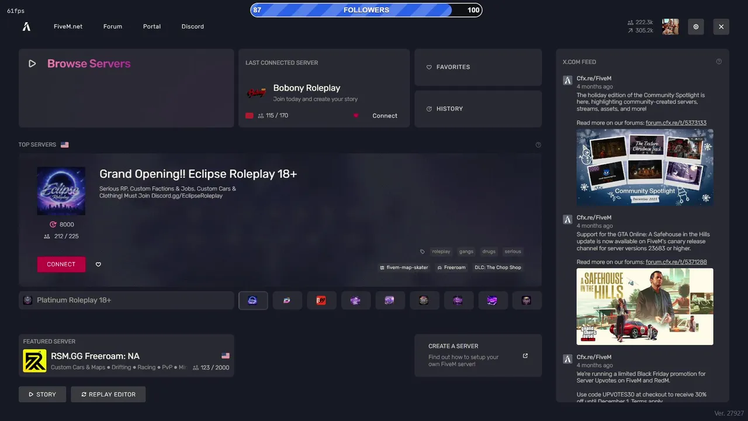Open the Forum menu link
This screenshot has width=748, height=421.
click(x=113, y=27)
